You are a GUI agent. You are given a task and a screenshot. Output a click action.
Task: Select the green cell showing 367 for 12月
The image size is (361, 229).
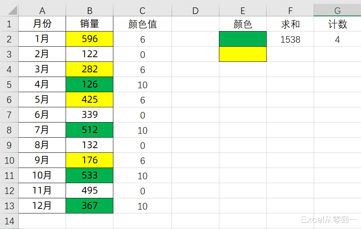pyautogui.click(x=90, y=206)
